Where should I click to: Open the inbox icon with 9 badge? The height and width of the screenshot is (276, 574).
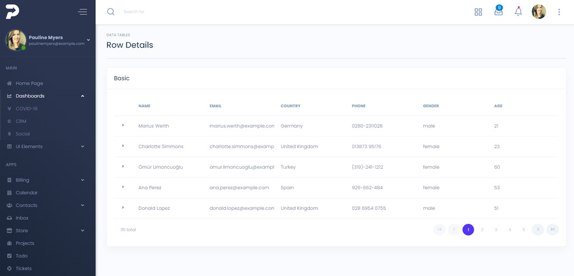pyautogui.click(x=498, y=11)
